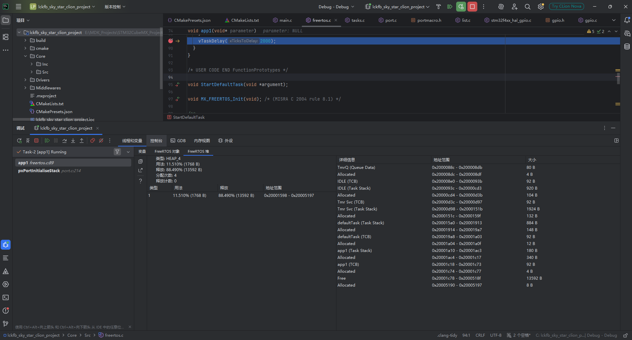
Task: Open thread selector dropdown arrow
Action: point(128,152)
